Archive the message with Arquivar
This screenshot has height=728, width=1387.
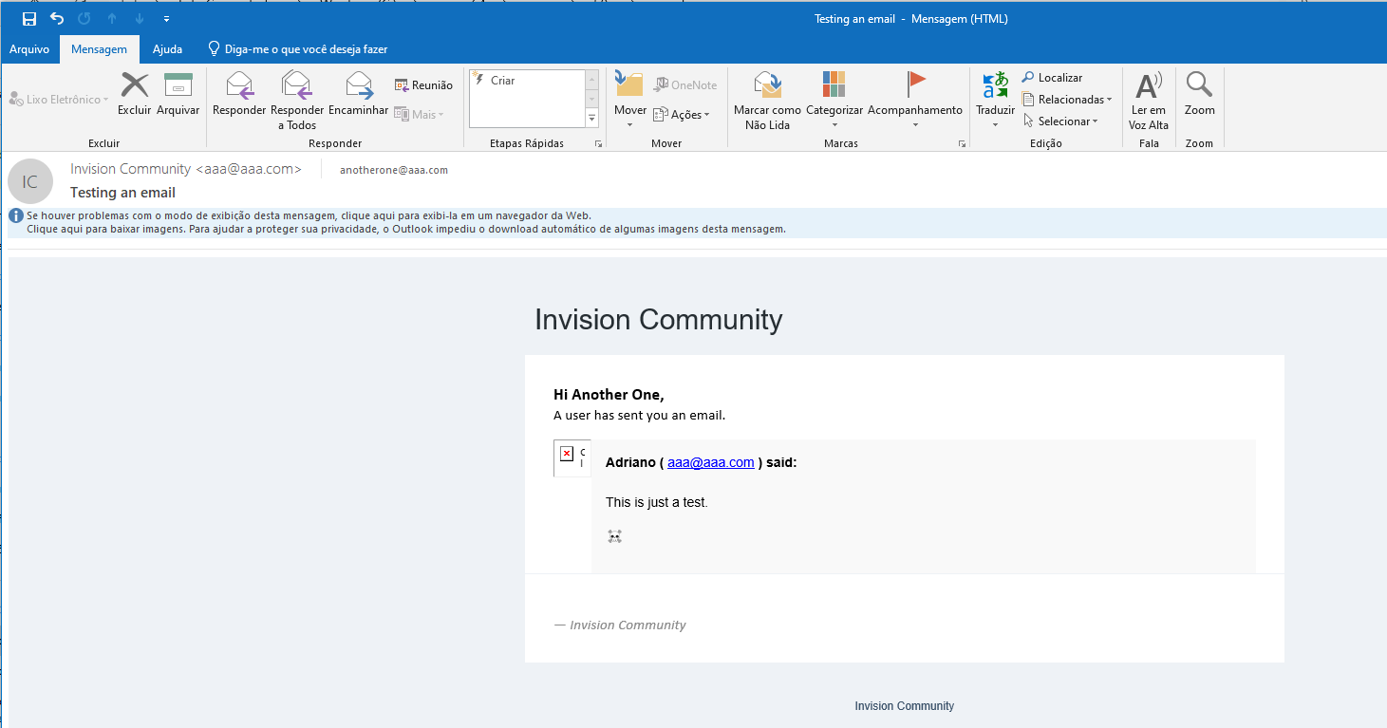coord(178,94)
